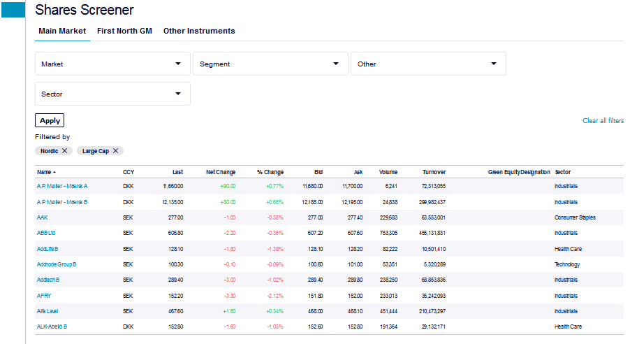Image resolution: width=630 pixels, height=344 pixels.
Task: Sort by Volume column header
Action: 388,172
